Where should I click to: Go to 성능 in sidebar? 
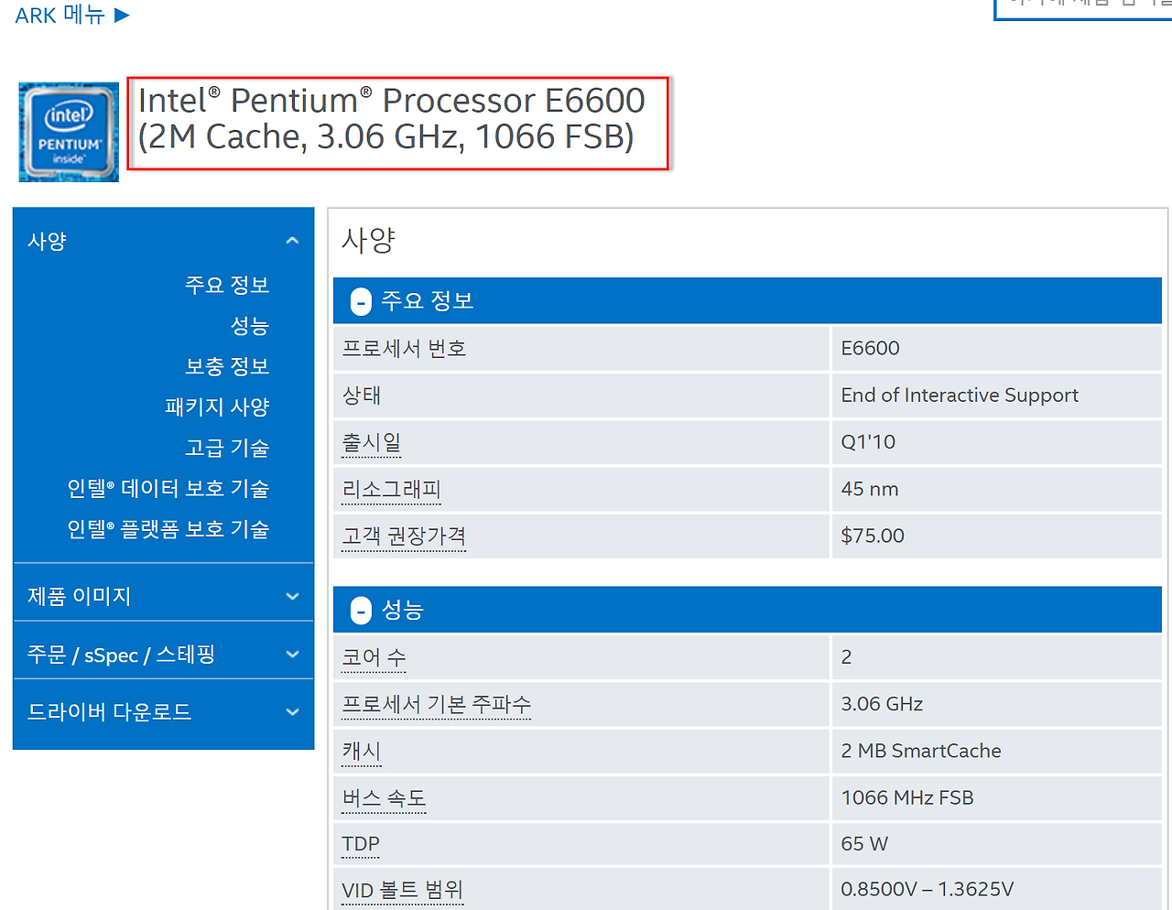[249, 326]
